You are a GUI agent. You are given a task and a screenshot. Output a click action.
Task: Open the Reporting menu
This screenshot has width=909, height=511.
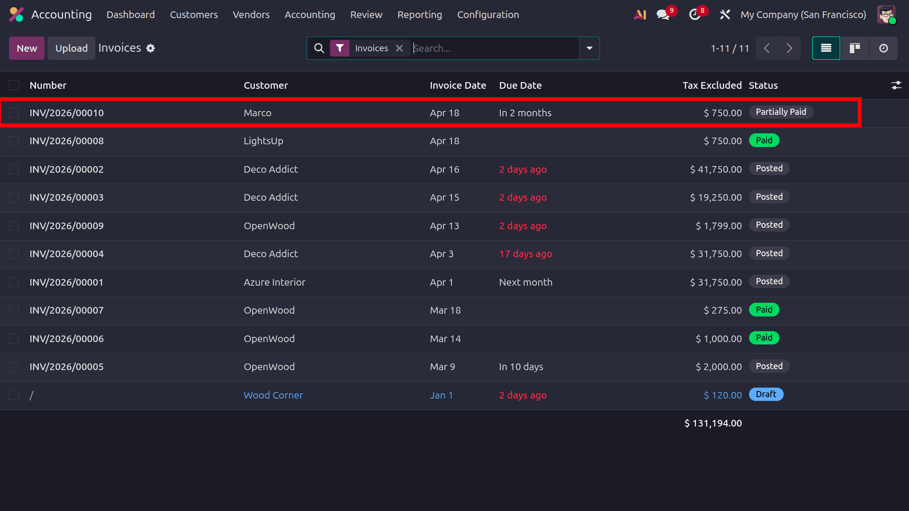pyautogui.click(x=420, y=15)
